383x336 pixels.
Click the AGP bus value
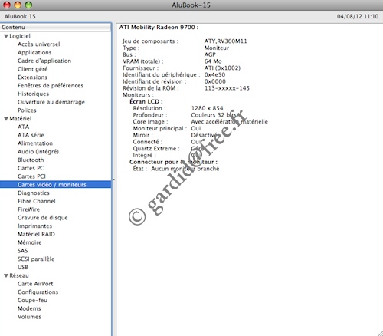tap(210, 54)
